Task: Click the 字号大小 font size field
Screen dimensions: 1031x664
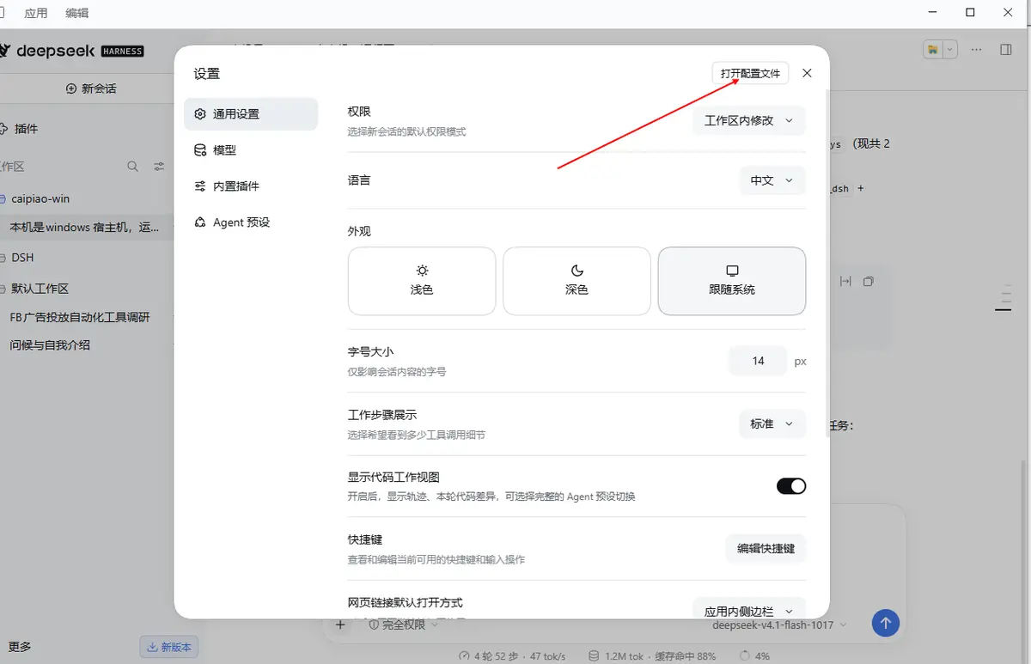Action: pyautogui.click(x=758, y=361)
